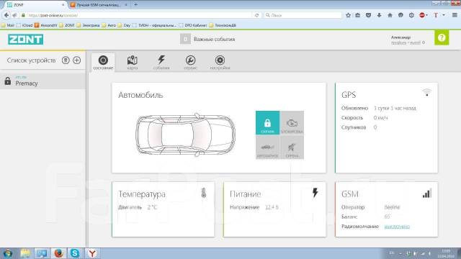The image size is (461, 259).
Task: Open a new browser tab
Action: [x=135, y=5]
